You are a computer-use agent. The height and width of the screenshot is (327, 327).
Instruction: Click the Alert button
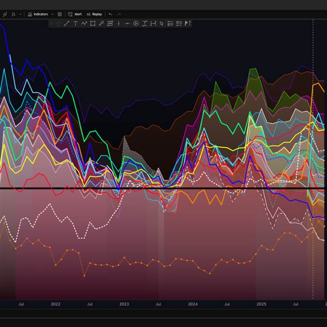click(x=75, y=14)
